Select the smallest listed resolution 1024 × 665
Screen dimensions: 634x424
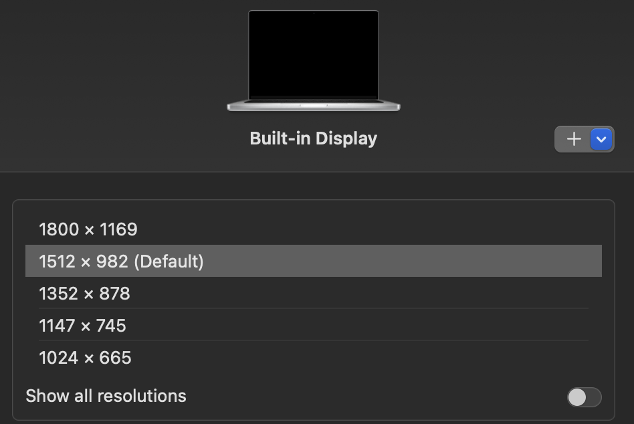[314, 357]
